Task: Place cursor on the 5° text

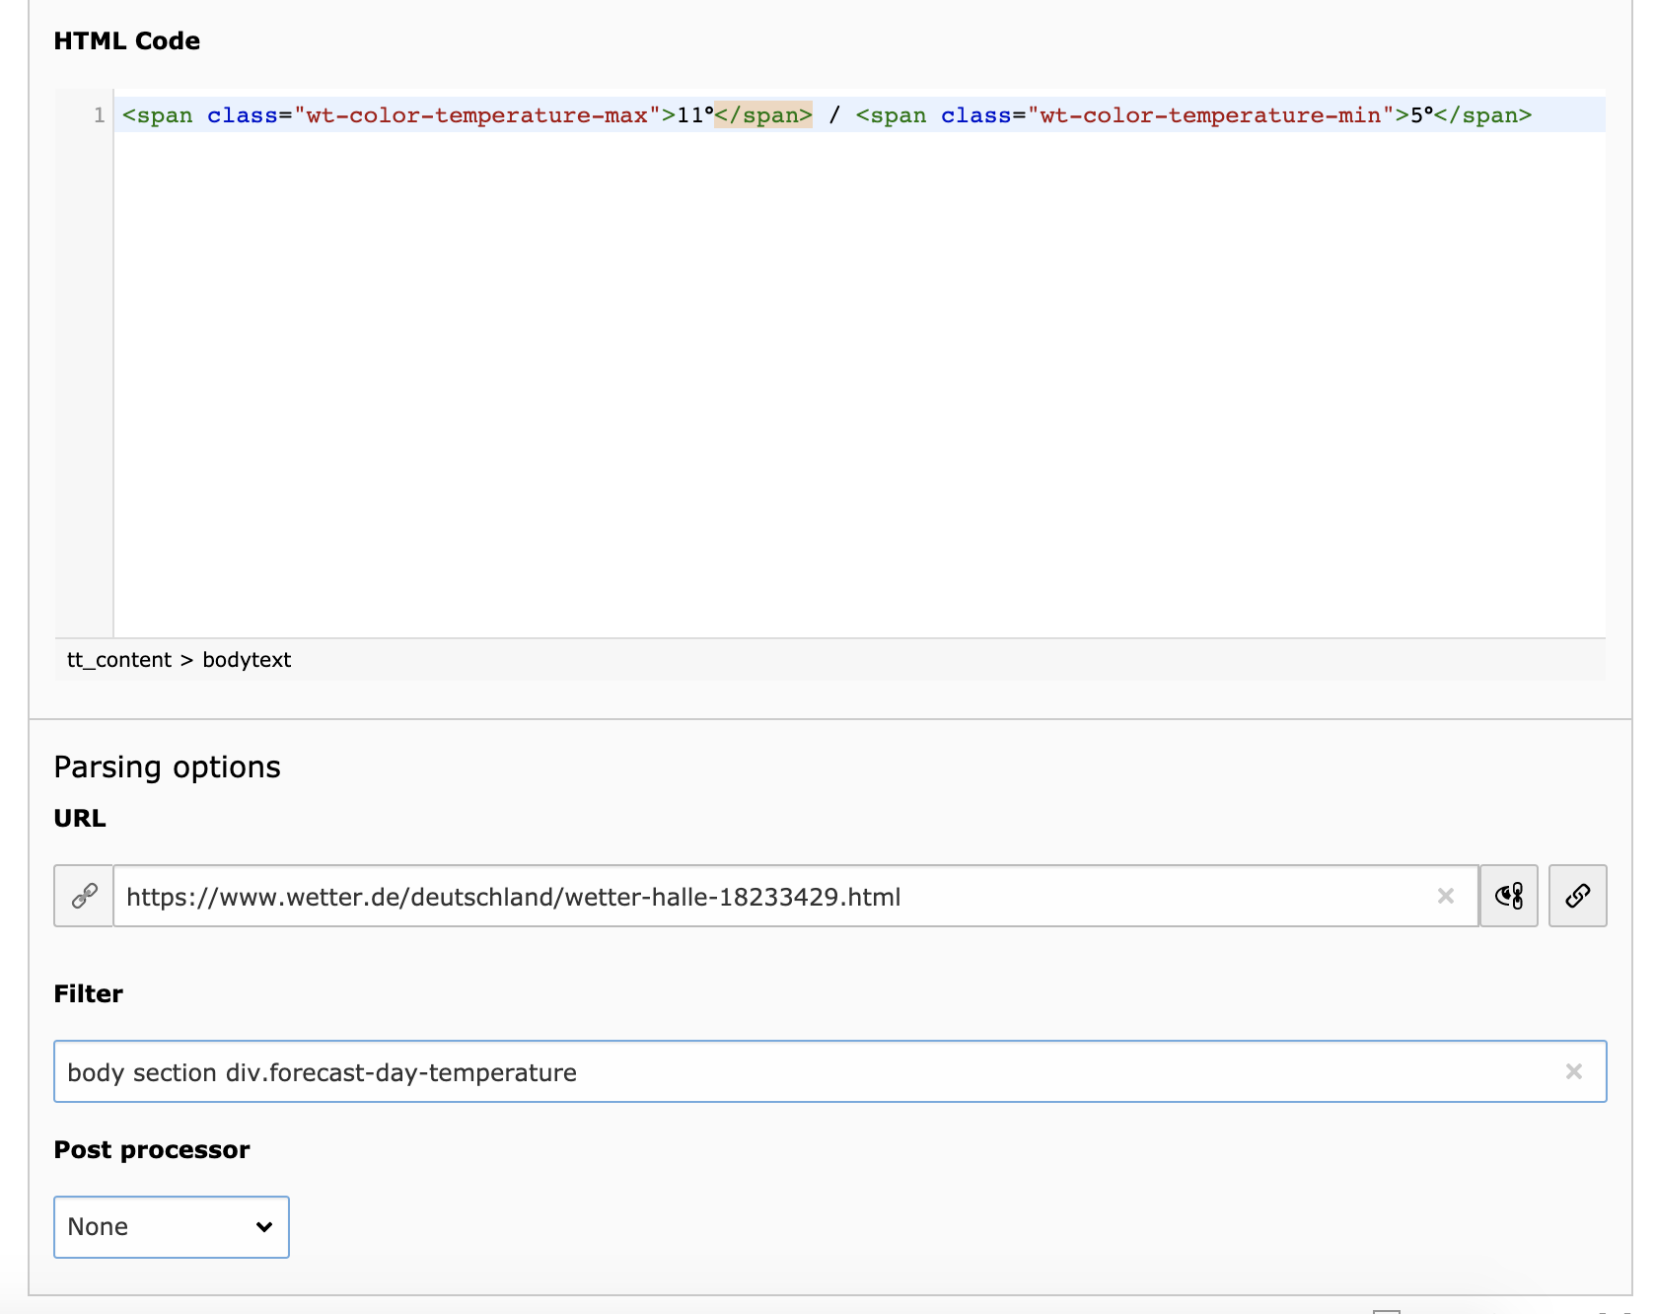Action: 1421,115
